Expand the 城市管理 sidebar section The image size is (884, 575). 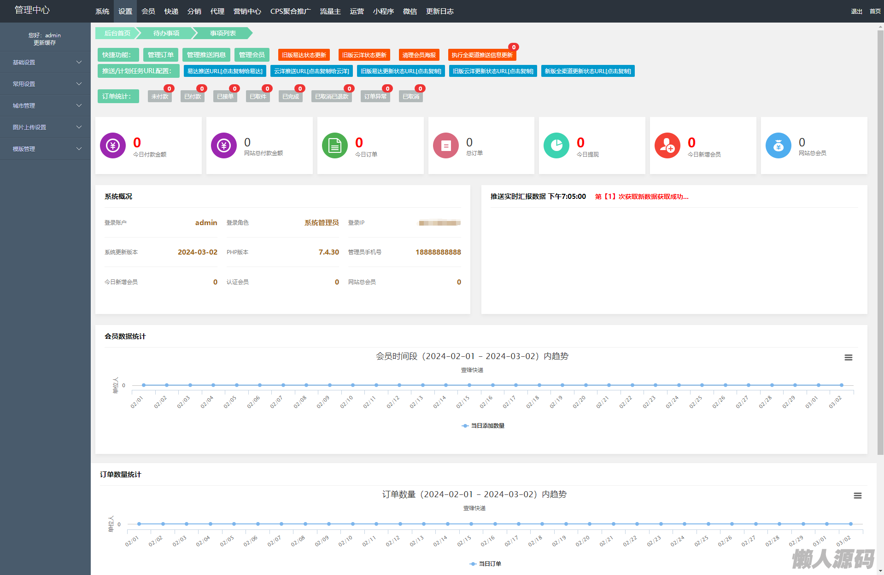45,105
